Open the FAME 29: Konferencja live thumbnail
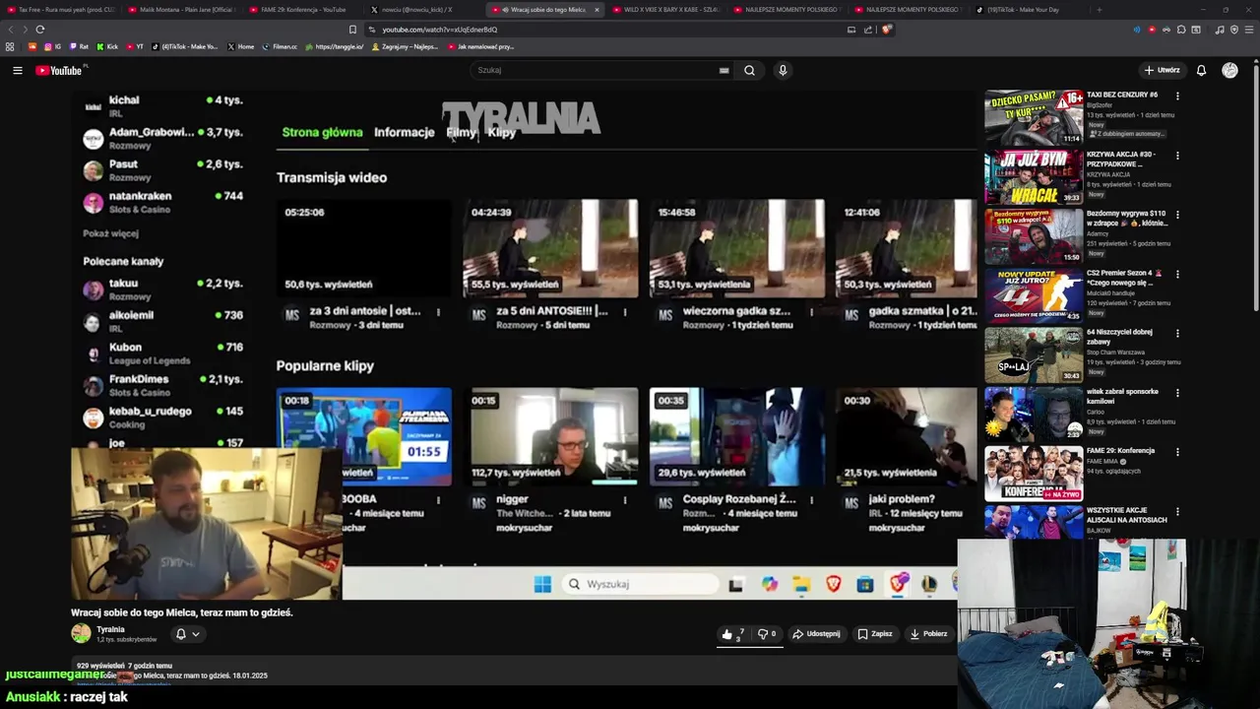 pyautogui.click(x=1034, y=473)
